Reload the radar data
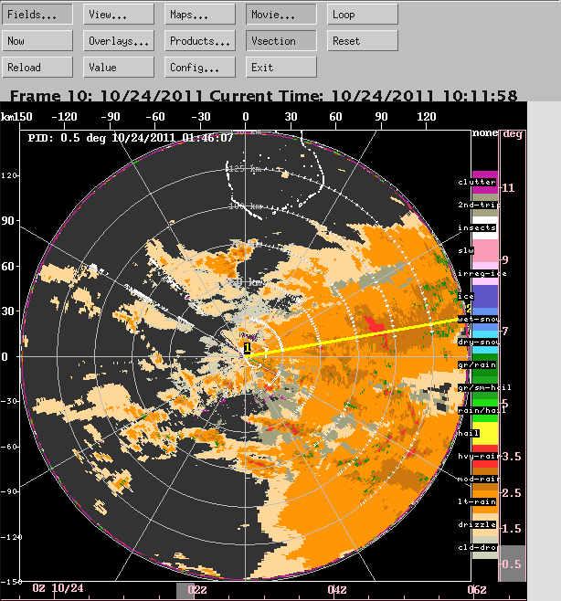 [38, 68]
